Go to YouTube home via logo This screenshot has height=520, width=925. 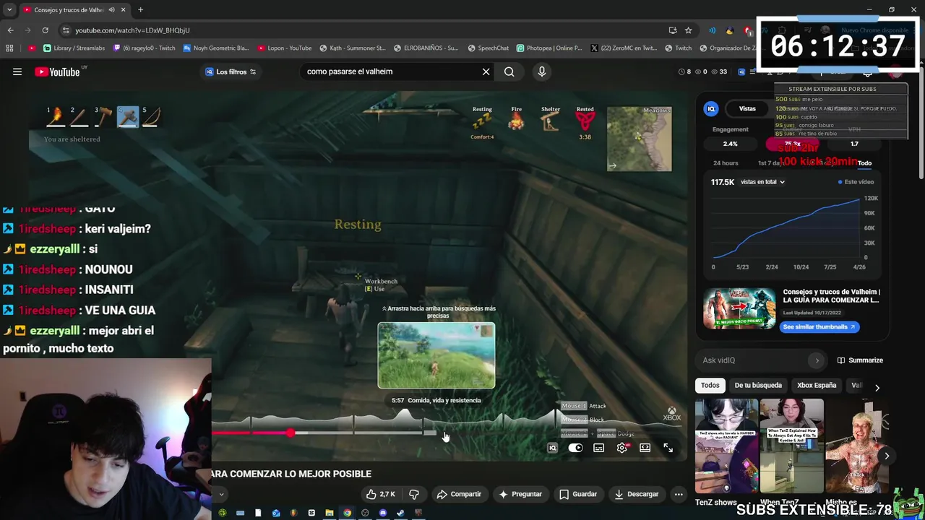[57, 71]
